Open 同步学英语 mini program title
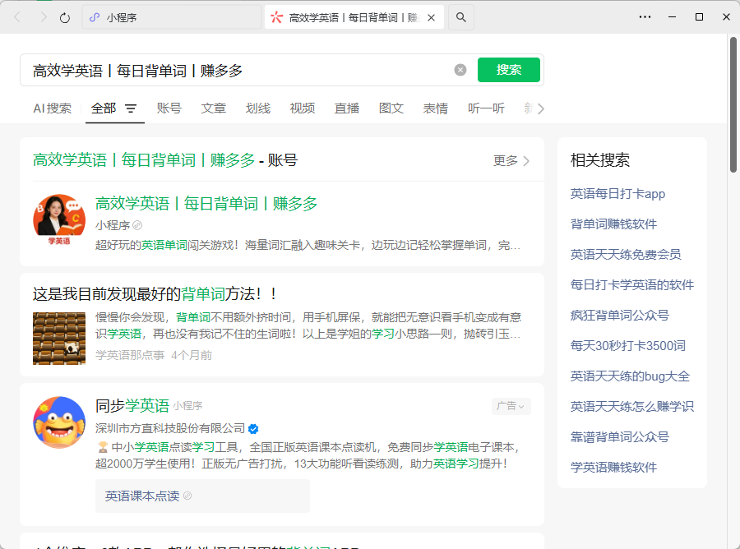Screen dimensions: 740x549 [132, 406]
